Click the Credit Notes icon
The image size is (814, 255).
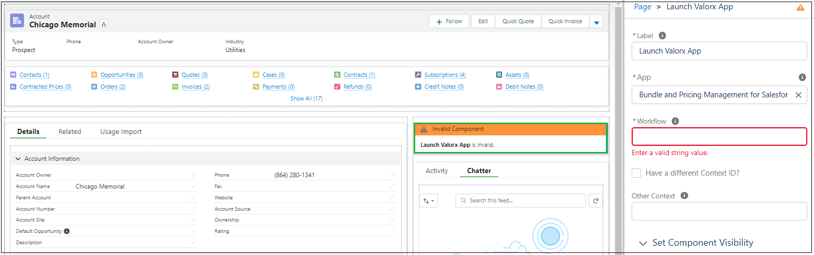[x=418, y=87]
